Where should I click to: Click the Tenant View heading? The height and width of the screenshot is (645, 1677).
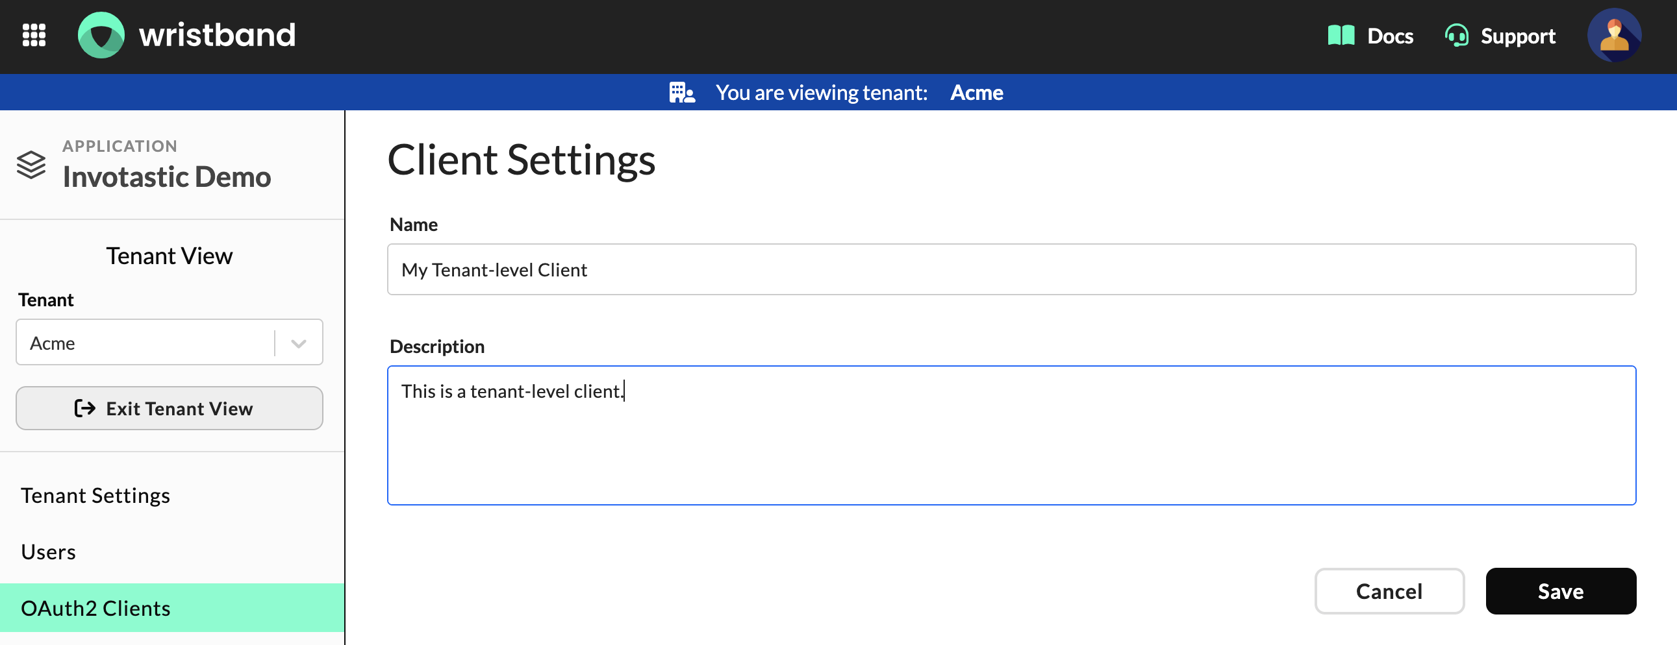170,256
